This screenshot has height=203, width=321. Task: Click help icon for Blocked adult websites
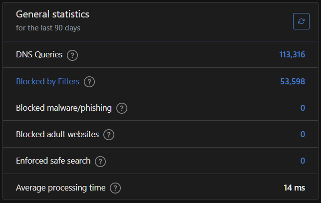pos(108,134)
